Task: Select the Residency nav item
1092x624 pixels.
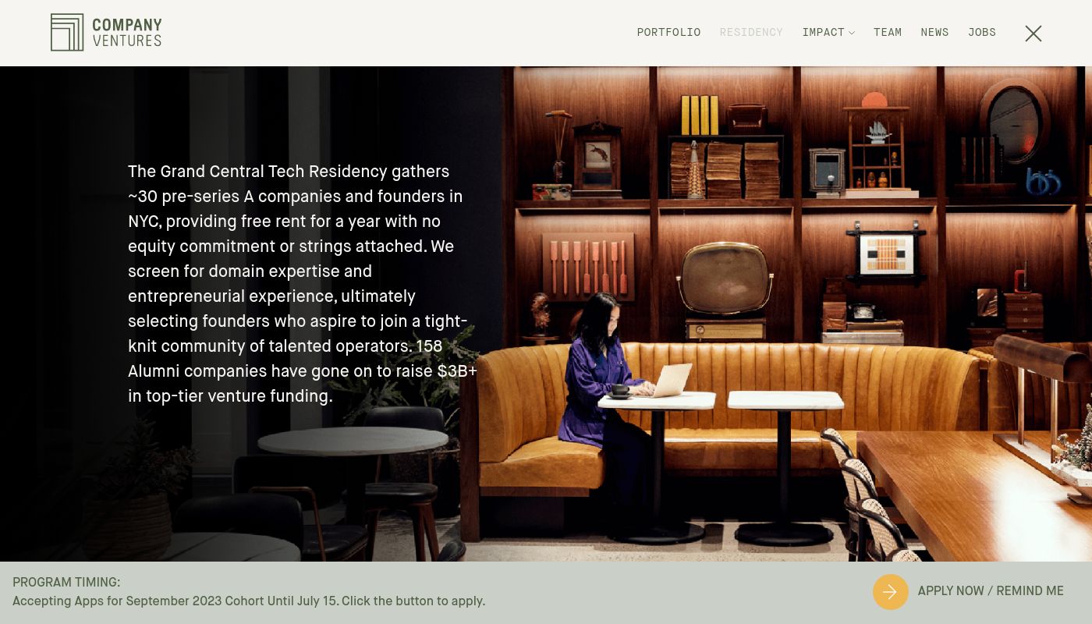Action: pos(751,32)
